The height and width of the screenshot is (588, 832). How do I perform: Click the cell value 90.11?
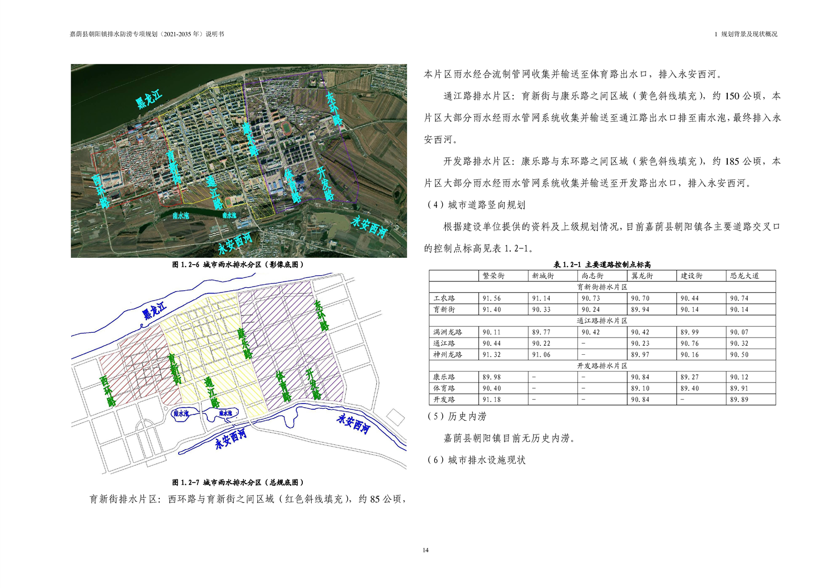491,332
